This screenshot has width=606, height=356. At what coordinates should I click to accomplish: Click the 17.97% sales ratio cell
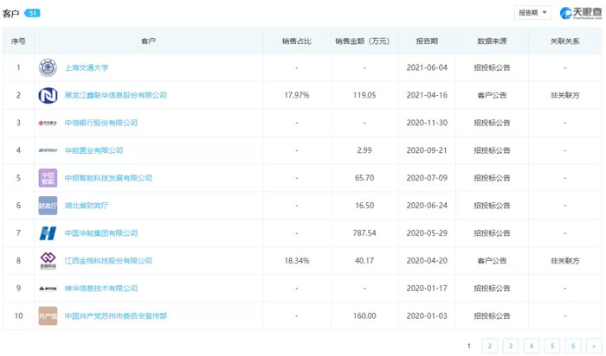(x=297, y=95)
